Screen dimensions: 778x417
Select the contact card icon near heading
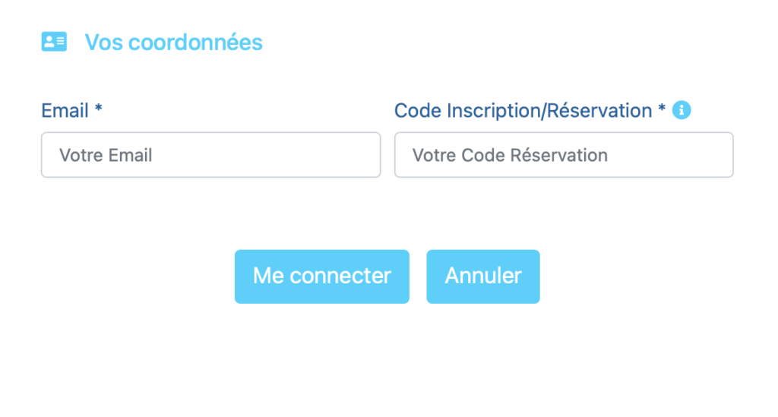pyautogui.click(x=54, y=42)
